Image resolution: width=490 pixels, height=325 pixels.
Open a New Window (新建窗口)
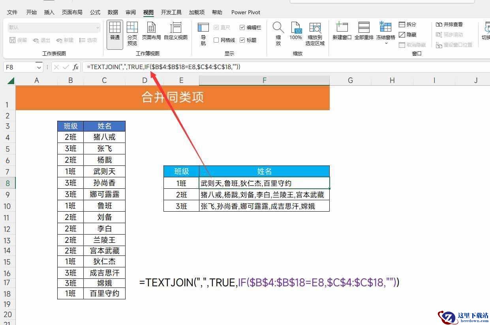[x=342, y=32]
